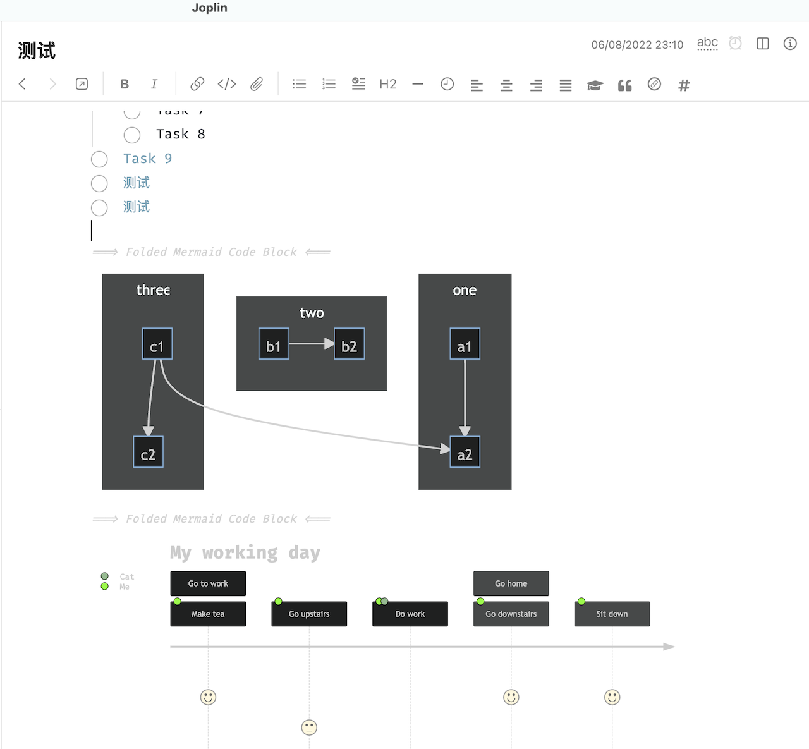Insert a hyperlink
The width and height of the screenshot is (809, 749).
[x=197, y=84]
